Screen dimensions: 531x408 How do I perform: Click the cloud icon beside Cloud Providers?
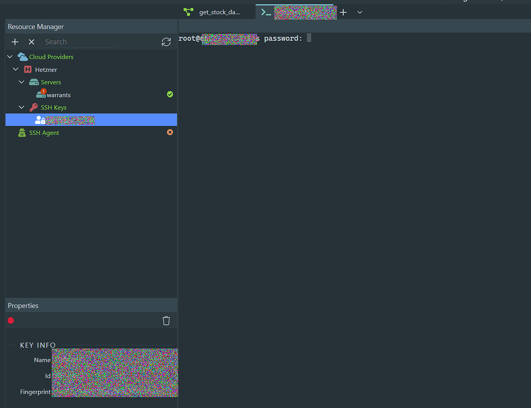pyautogui.click(x=21, y=57)
